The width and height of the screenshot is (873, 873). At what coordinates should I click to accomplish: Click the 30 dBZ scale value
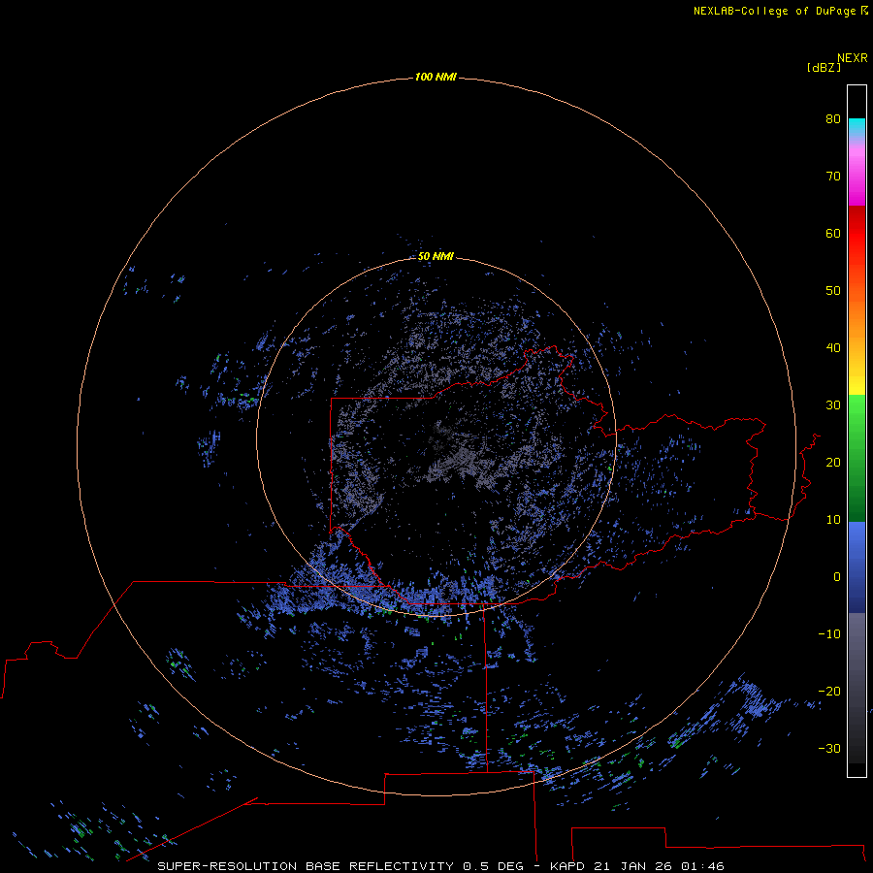[833, 405]
